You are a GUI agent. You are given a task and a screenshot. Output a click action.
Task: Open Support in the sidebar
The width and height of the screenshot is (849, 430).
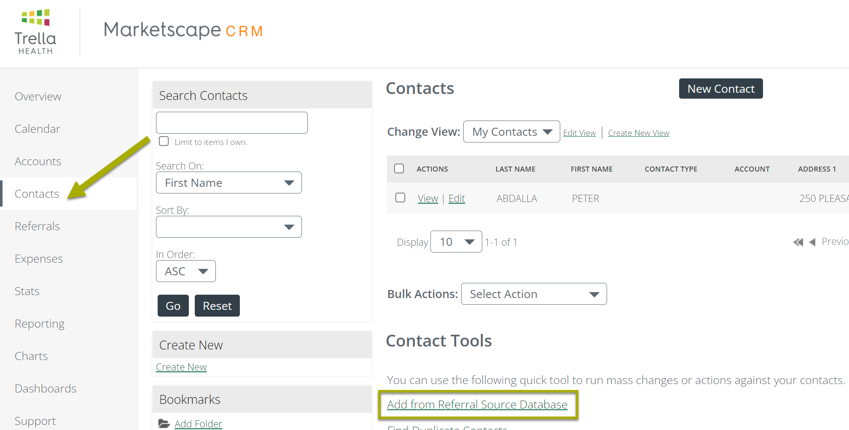point(35,421)
